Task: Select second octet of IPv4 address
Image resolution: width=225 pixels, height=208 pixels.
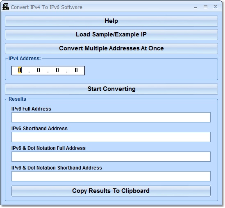Action: [39, 70]
